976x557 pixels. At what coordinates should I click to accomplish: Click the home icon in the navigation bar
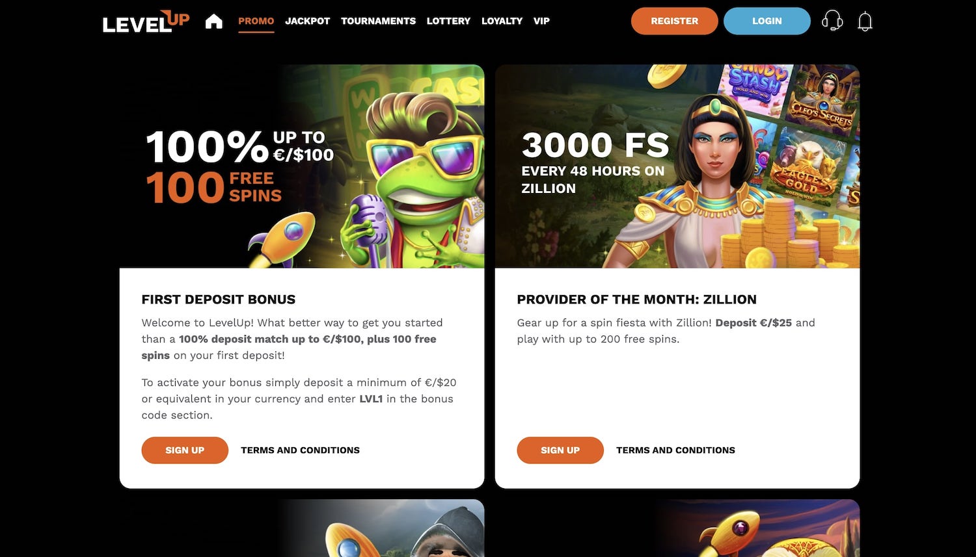pos(213,21)
